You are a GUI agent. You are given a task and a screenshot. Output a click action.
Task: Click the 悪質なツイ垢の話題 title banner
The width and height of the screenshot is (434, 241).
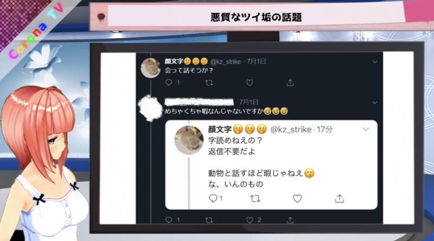pos(256,17)
